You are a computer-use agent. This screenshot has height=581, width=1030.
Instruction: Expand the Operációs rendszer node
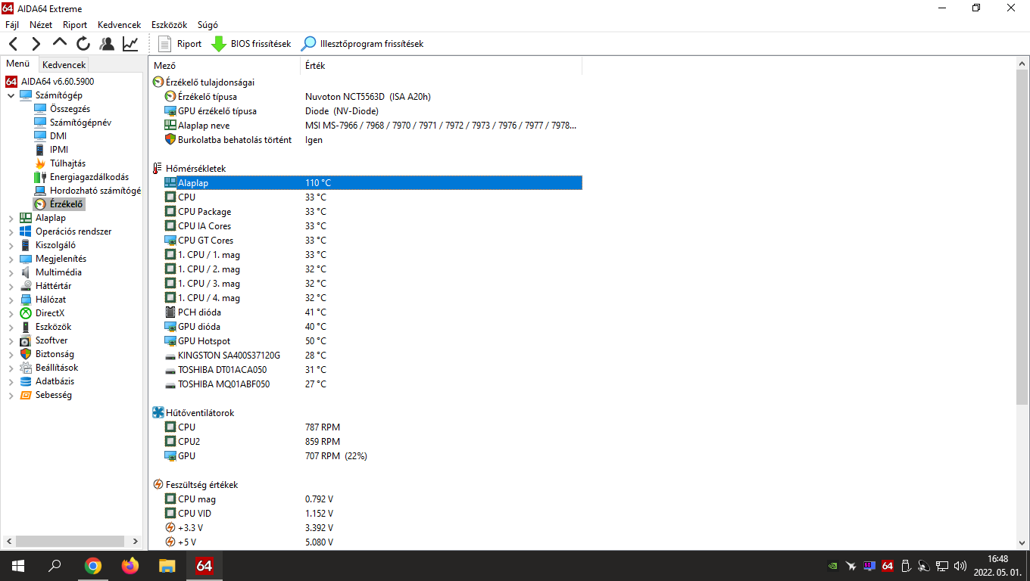pyautogui.click(x=11, y=231)
